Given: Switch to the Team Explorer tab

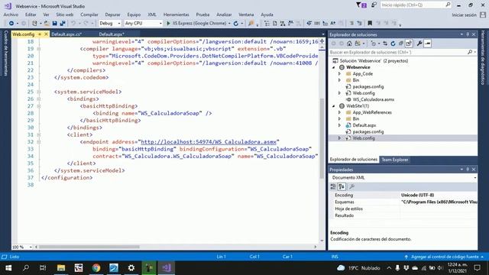Looking at the screenshot, I should [395, 160].
